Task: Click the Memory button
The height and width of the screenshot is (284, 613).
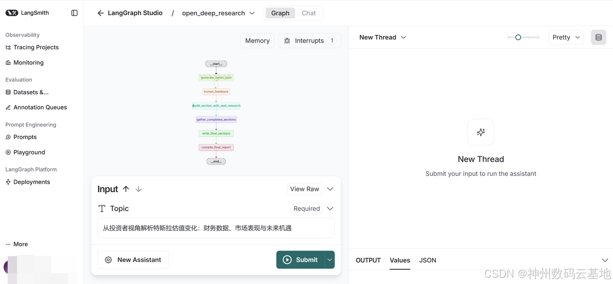Action: click(258, 41)
